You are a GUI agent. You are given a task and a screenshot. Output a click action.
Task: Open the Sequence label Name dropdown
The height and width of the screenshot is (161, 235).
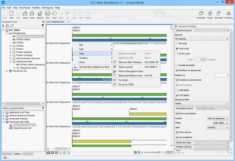tap(202, 103)
